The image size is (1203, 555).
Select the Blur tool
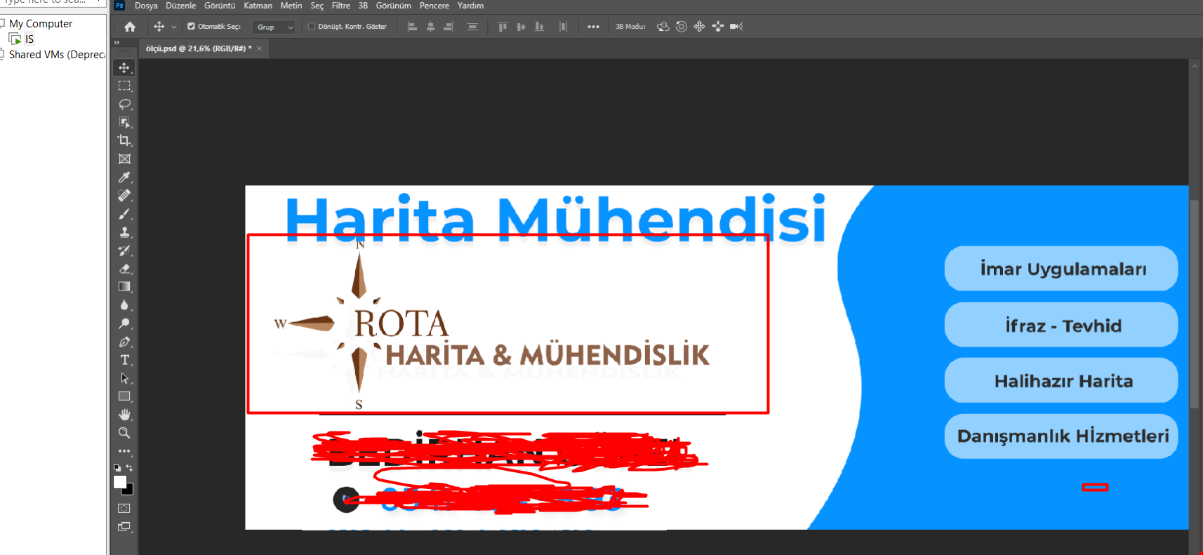point(124,305)
